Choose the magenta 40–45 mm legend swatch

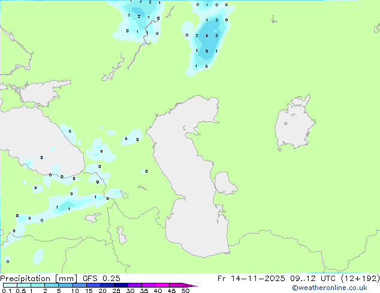coord(162,285)
